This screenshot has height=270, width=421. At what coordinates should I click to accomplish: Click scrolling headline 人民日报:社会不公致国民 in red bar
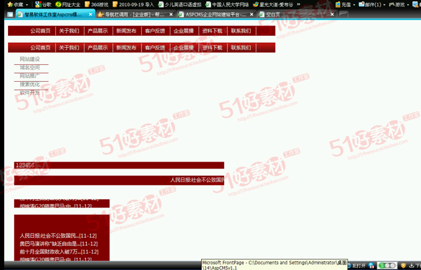click(x=197, y=180)
